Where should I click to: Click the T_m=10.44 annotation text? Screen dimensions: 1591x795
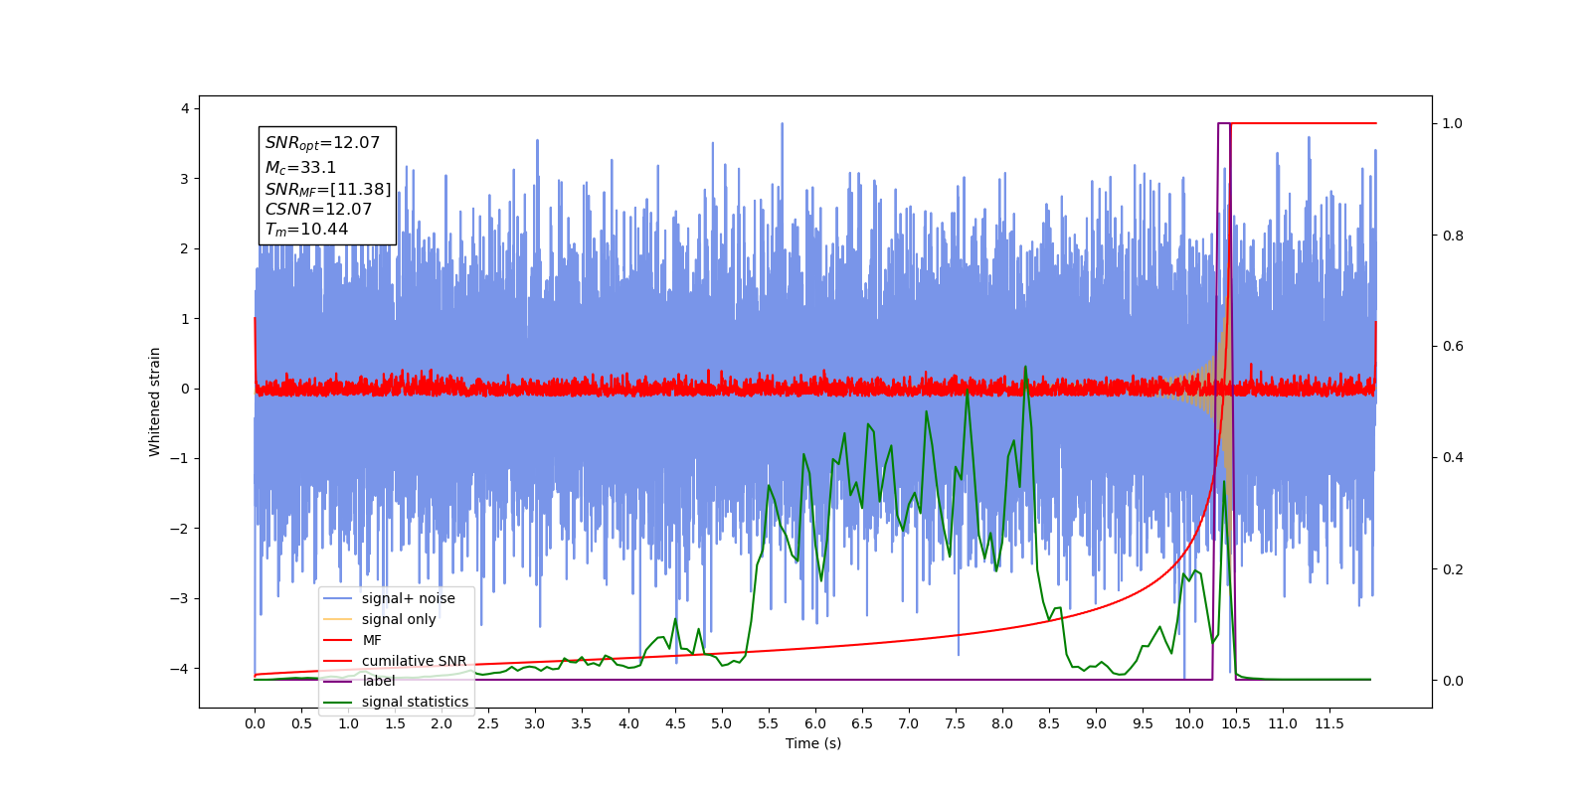point(306,230)
